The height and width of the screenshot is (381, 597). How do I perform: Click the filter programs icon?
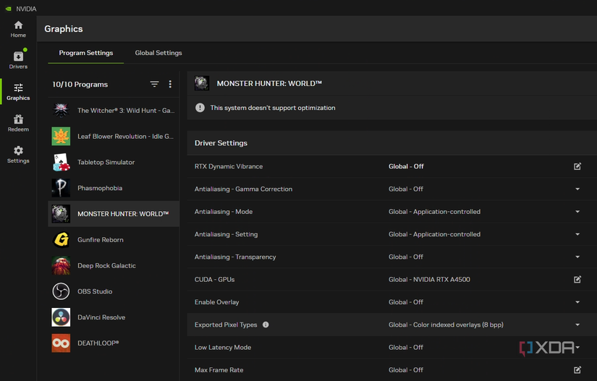[154, 85]
